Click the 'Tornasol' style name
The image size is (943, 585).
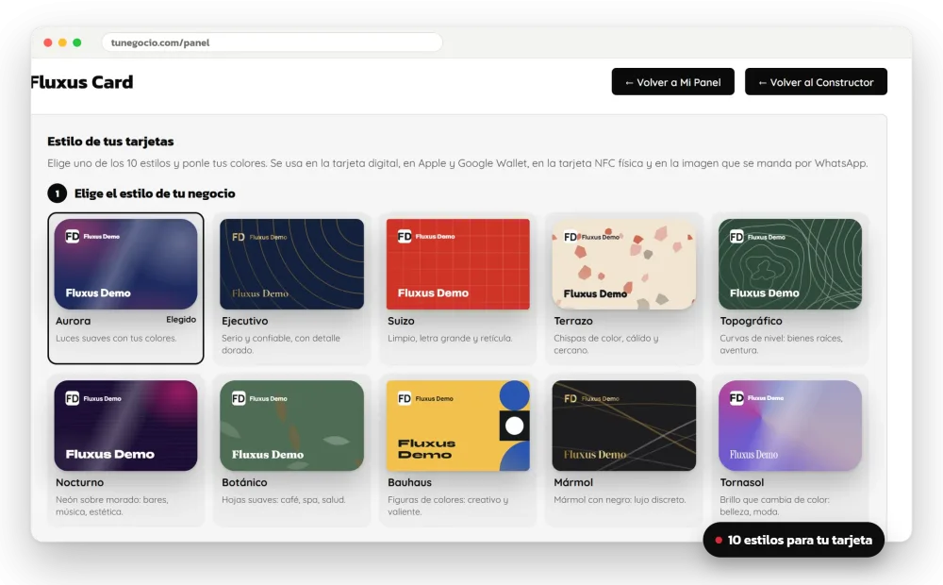tap(741, 482)
